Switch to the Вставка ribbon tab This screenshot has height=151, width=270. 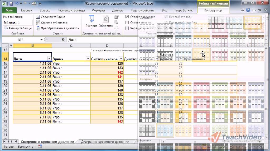[x=45, y=10]
